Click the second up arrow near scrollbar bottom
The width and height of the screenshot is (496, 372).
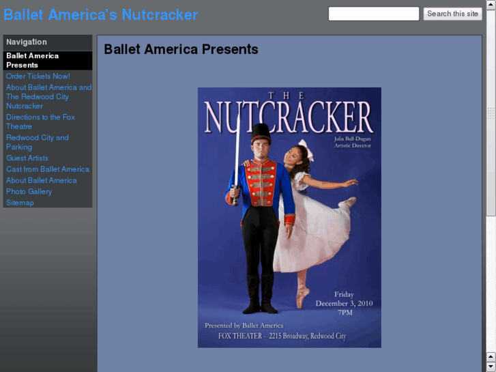click(491, 357)
